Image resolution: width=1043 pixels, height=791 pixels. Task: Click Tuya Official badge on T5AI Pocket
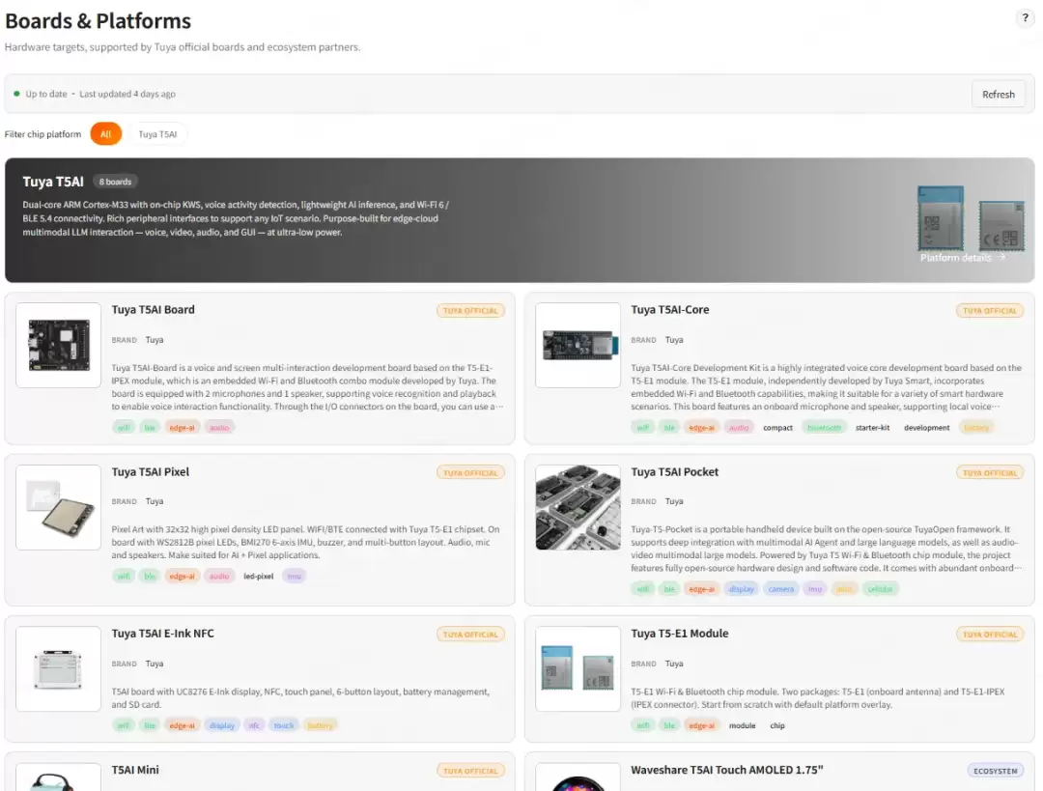[x=990, y=473]
